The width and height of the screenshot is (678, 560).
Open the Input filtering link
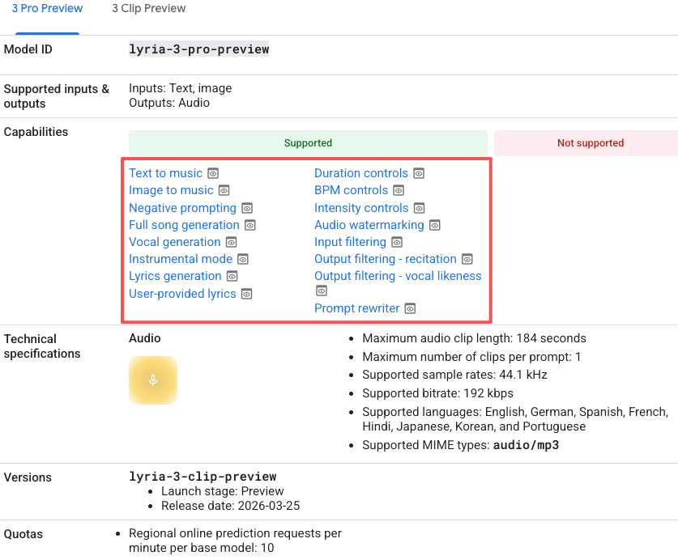pos(350,242)
